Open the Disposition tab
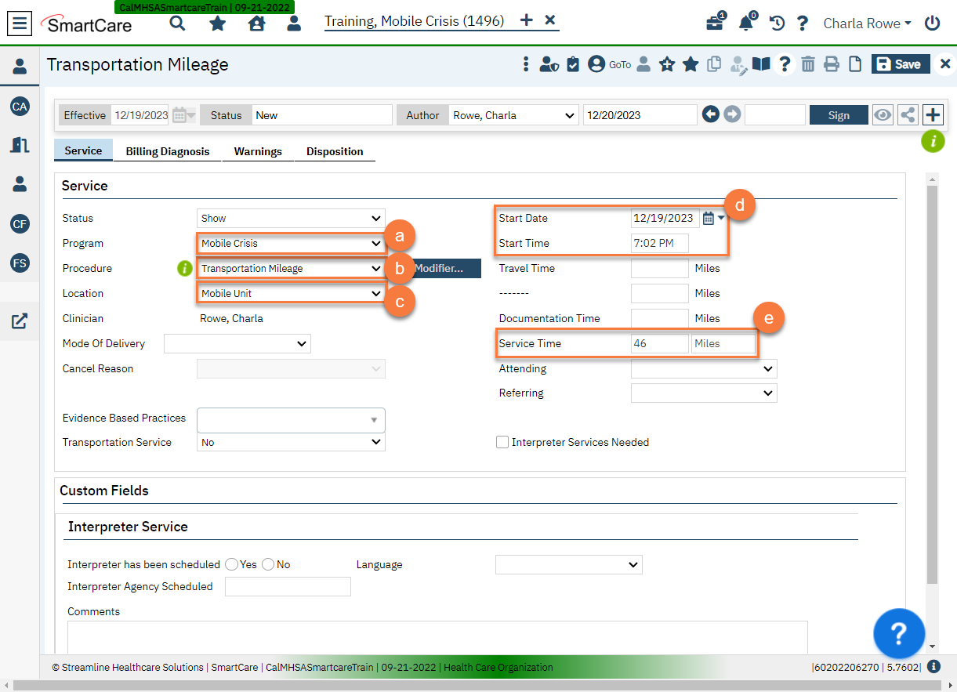The height and width of the screenshot is (692, 957). click(x=335, y=151)
